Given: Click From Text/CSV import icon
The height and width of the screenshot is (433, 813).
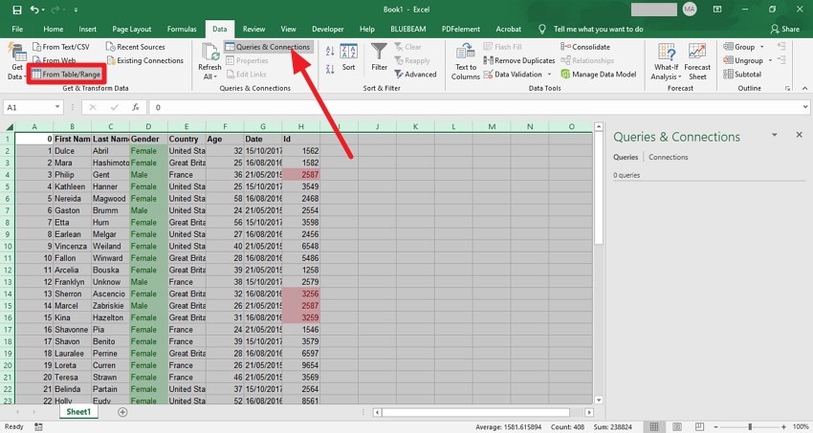Looking at the screenshot, I should (36, 47).
